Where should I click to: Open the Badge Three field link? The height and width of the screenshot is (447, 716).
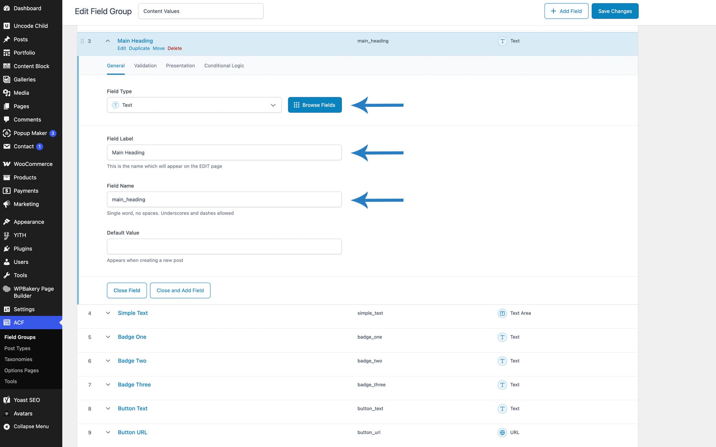tap(134, 384)
